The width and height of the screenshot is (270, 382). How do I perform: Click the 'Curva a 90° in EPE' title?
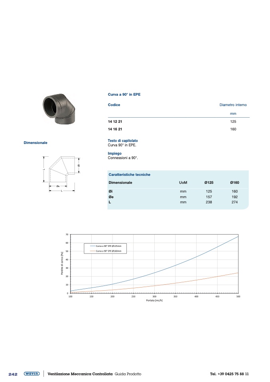pyautogui.click(x=124, y=95)
